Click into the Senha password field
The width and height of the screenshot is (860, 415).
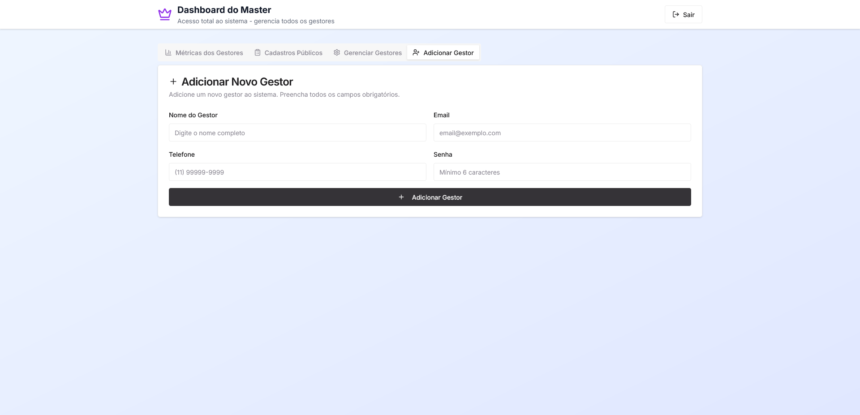coord(562,172)
